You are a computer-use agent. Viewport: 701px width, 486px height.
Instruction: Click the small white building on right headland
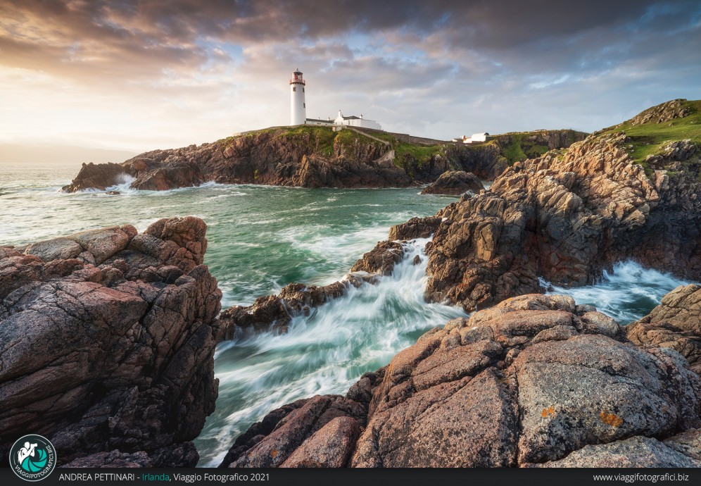click(x=476, y=137)
